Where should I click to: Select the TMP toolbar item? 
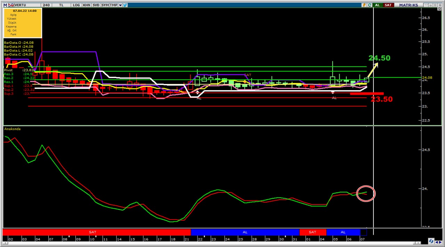click(114, 5)
